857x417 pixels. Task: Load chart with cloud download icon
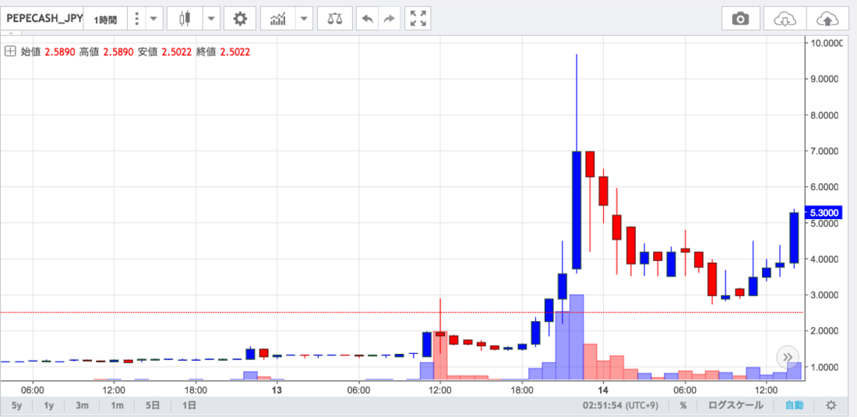click(x=785, y=19)
